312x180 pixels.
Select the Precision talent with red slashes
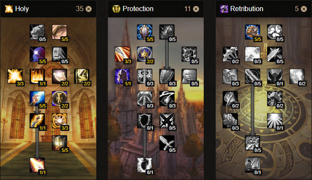pyautogui.click(x=122, y=54)
